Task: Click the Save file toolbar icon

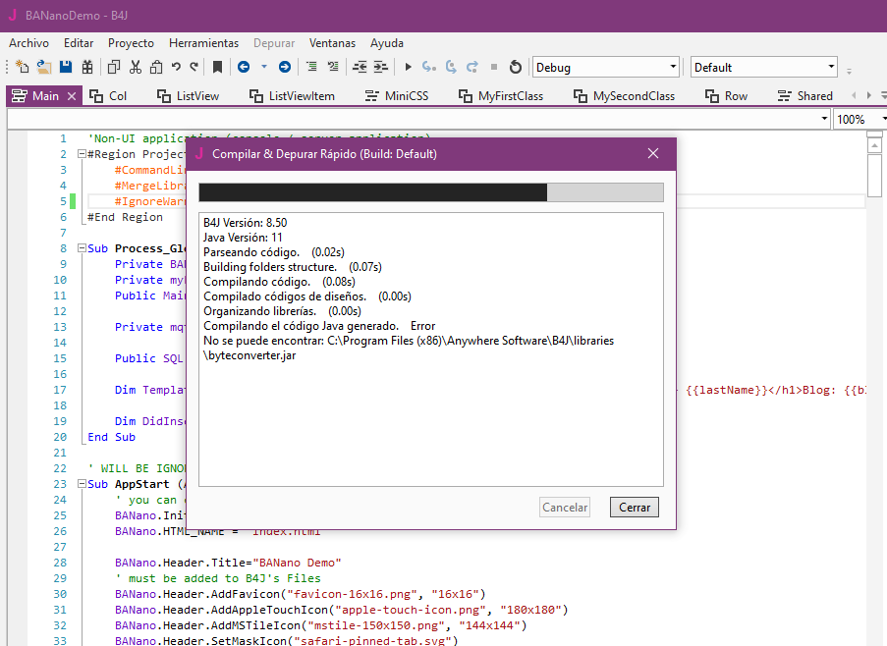Action: click(66, 67)
